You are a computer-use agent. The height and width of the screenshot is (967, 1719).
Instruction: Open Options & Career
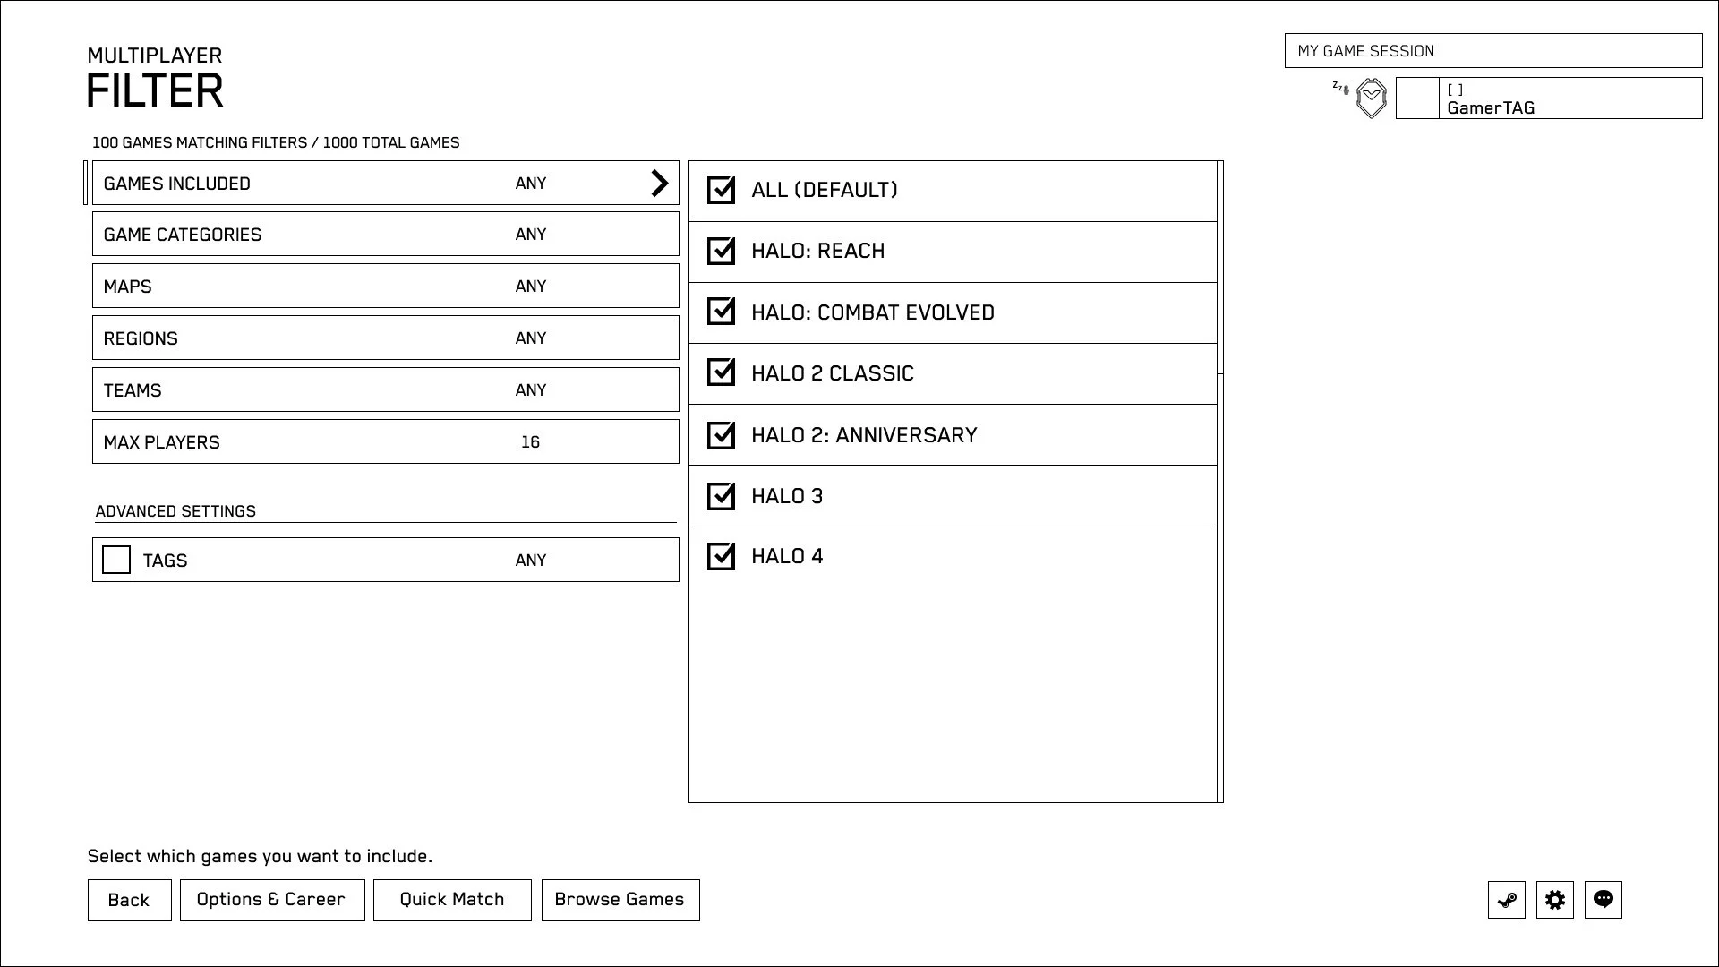click(x=272, y=900)
